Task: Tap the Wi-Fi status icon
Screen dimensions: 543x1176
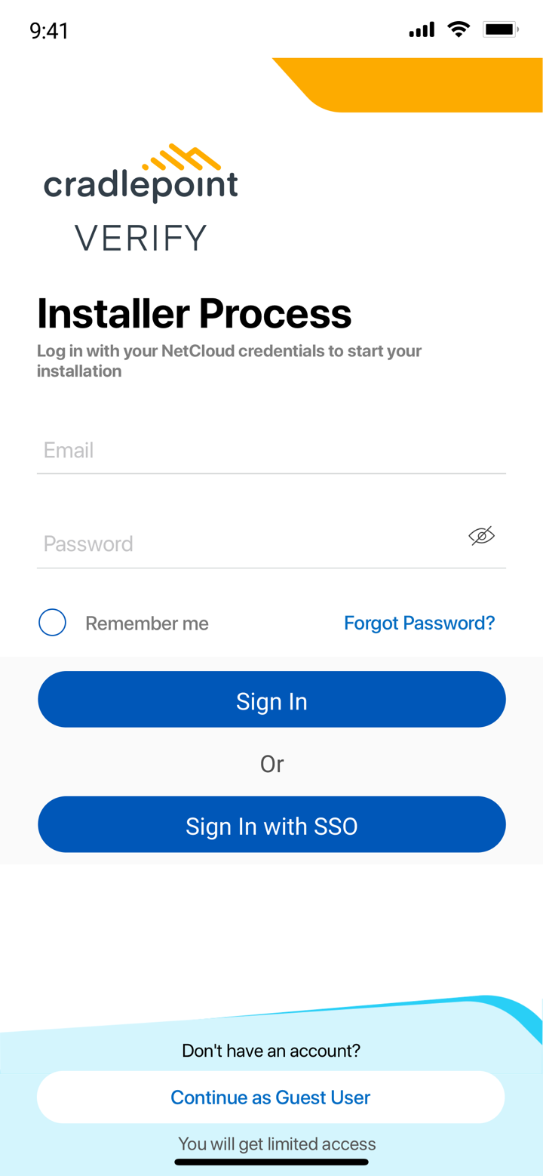Action: 459,29
